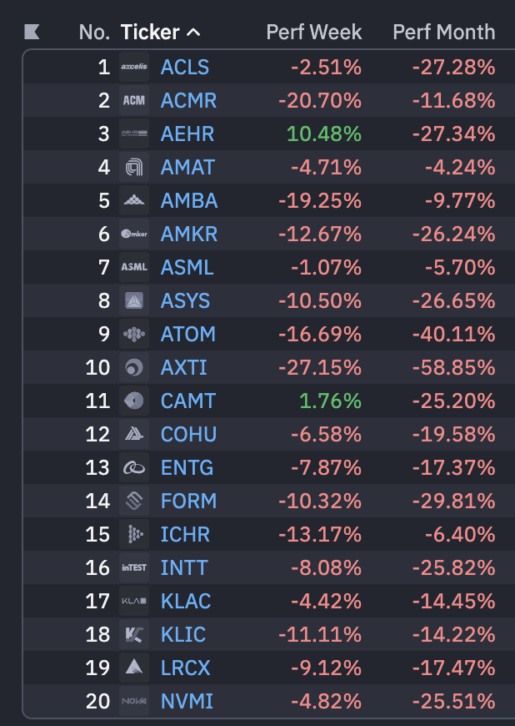Image resolution: width=515 pixels, height=726 pixels.
Task: Click the Lam Research logo icon
Action: point(134,668)
